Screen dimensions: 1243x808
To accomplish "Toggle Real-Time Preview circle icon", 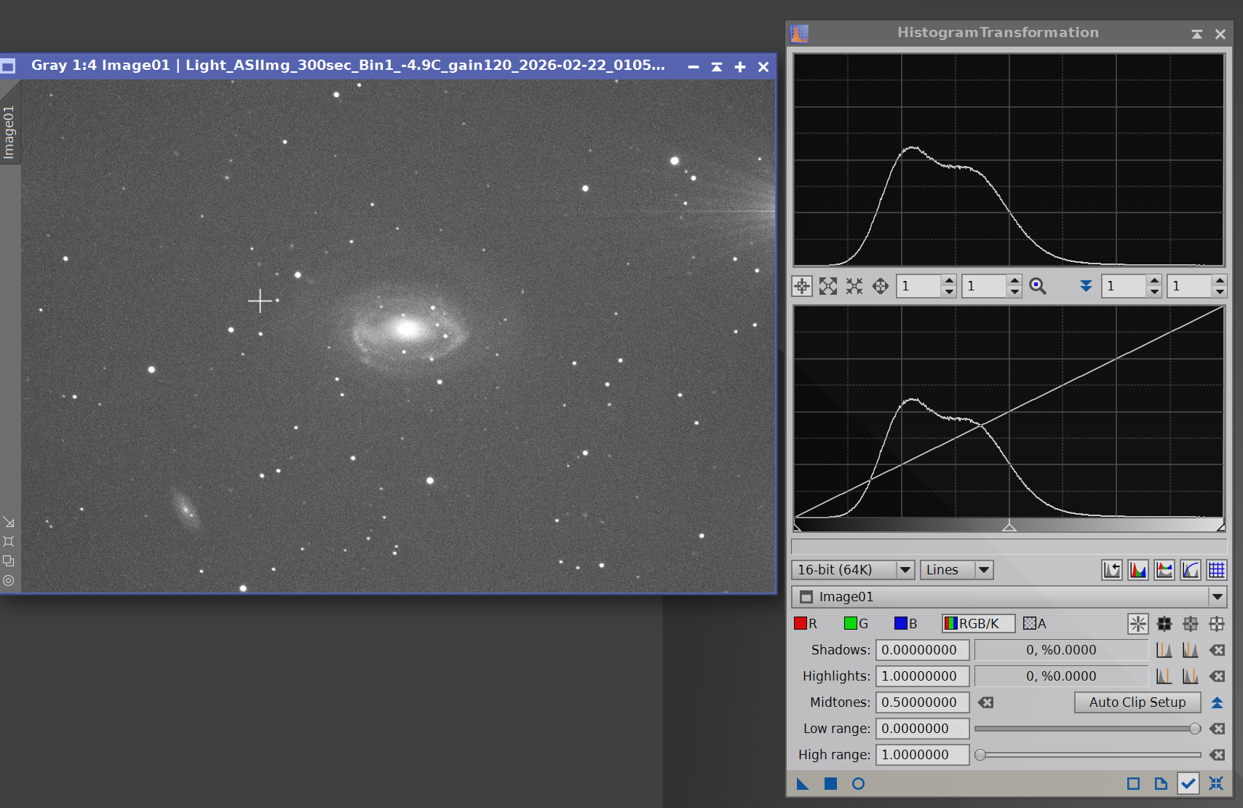I will [858, 784].
